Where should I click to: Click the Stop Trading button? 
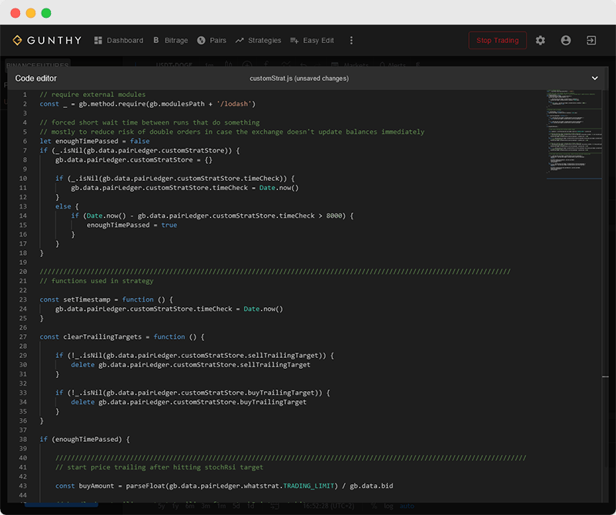click(x=497, y=41)
